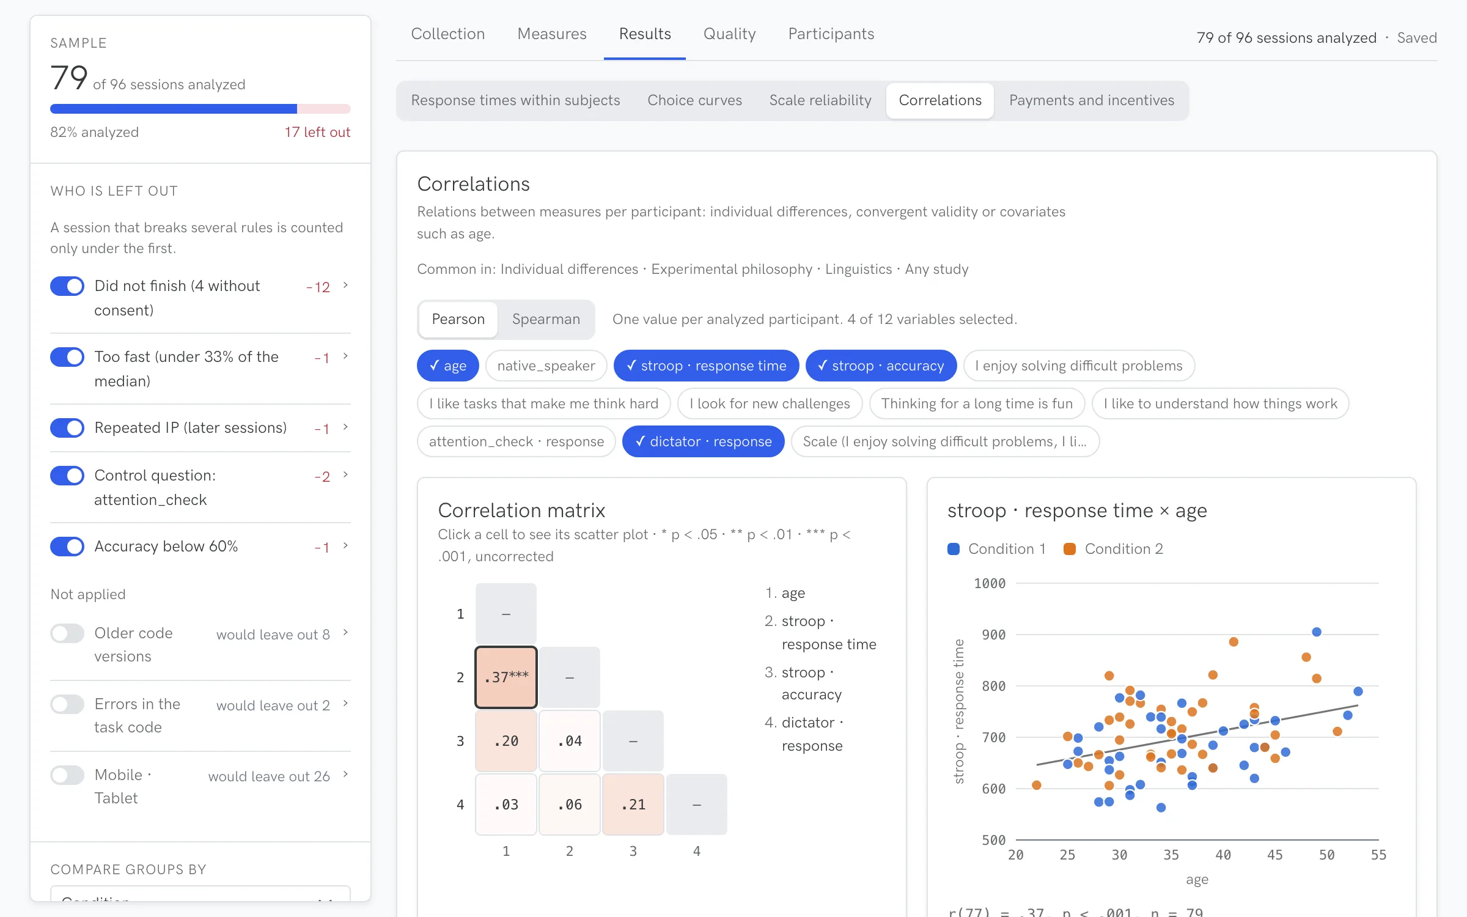The height and width of the screenshot is (917, 1467).
Task: Open the Participants tab
Action: 831,34
